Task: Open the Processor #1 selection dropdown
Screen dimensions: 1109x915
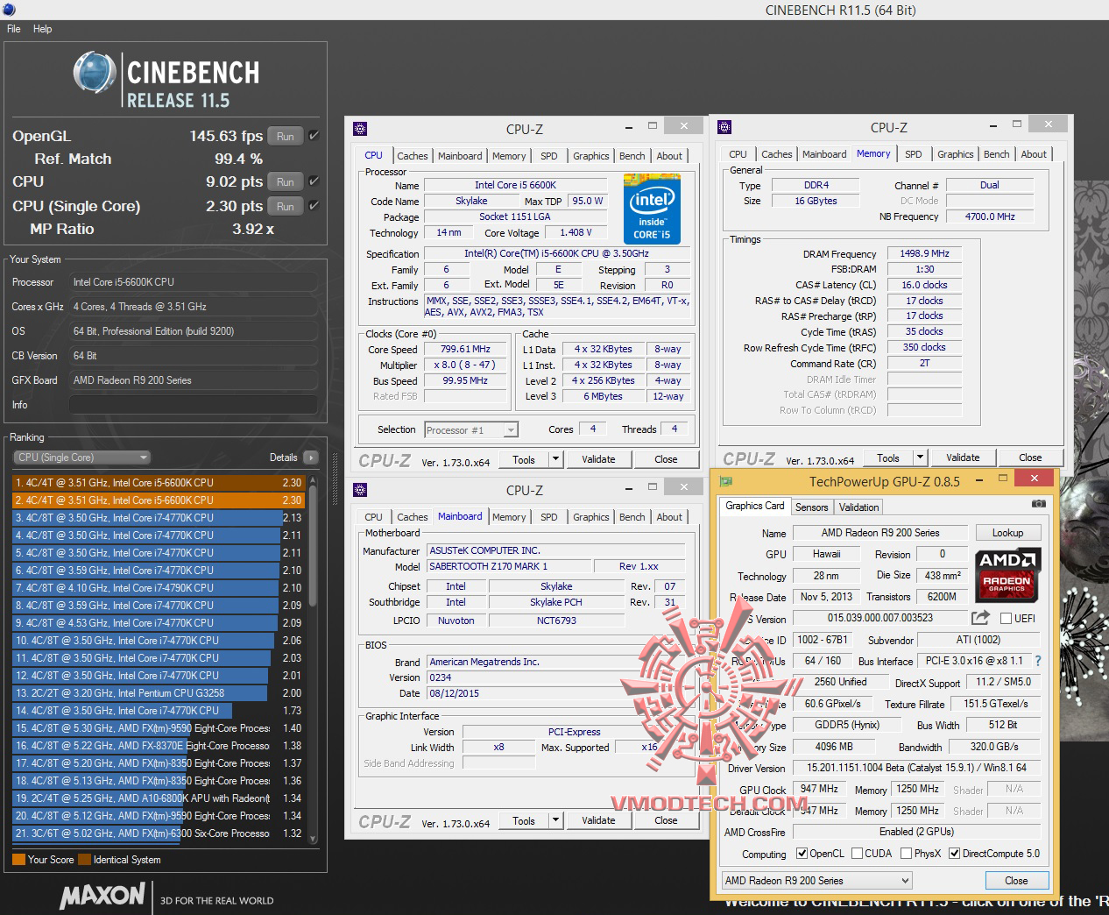Action: (471, 429)
